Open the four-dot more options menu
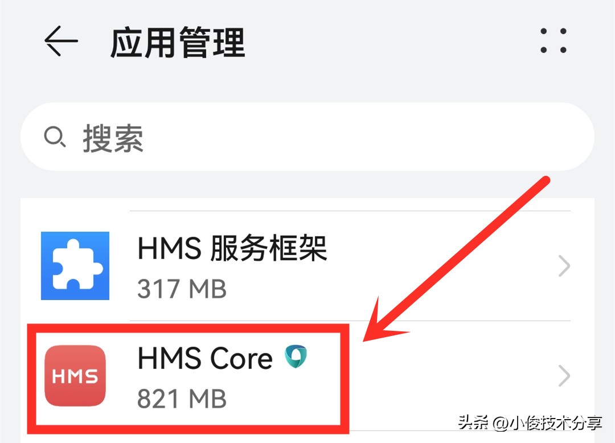 (553, 40)
